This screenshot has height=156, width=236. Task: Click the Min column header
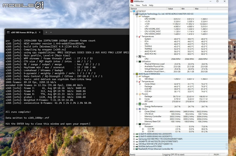(x=187, y=9)
